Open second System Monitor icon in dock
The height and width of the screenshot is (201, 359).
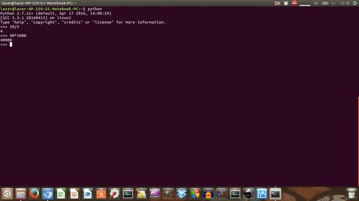click(x=235, y=194)
